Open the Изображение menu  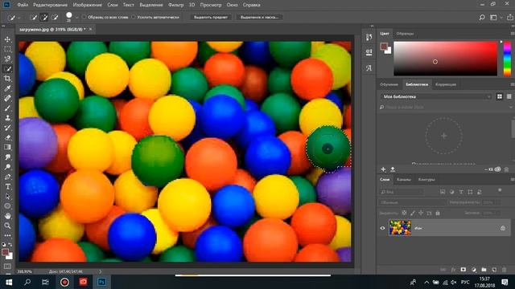88,5
